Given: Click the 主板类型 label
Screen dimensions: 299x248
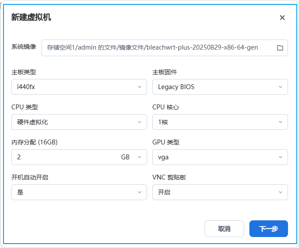Looking at the screenshot, I should [24, 72].
